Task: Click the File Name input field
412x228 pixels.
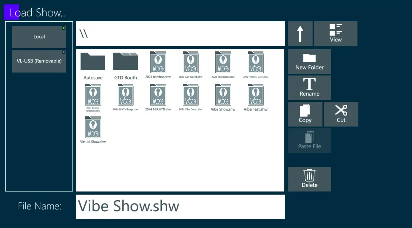Action: (180, 207)
